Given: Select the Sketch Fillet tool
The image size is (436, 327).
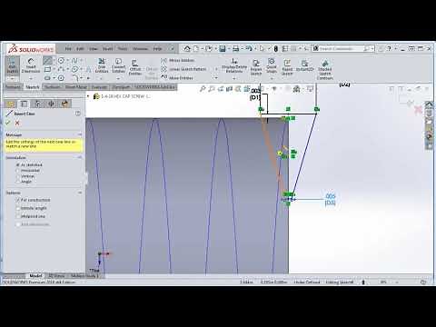Looking at the screenshot, I should coord(75,78).
